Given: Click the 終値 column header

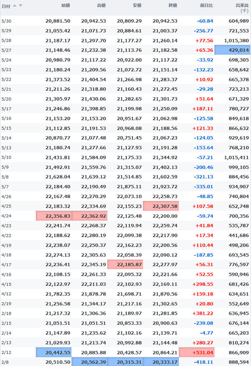Looking at the screenshot, I should [x=173, y=6].
